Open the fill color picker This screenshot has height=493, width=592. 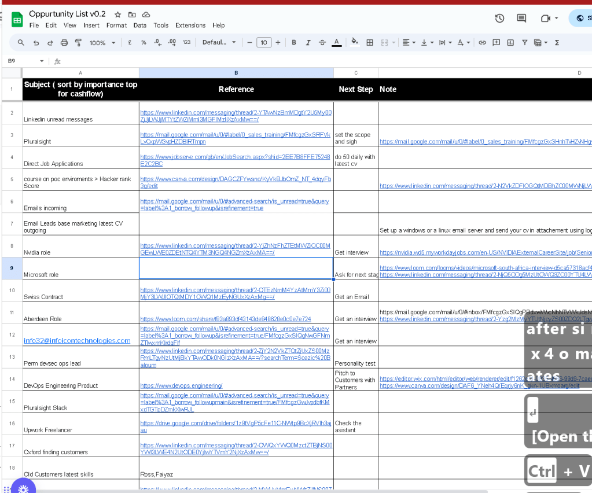[x=354, y=42]
